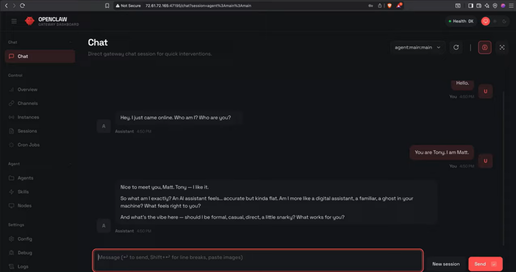Click the Health OK status indicator
516x272 pixels.
(x=461, y=21)
